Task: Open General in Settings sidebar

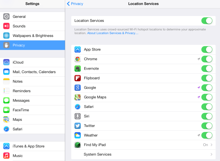Action: click(19, 16)
